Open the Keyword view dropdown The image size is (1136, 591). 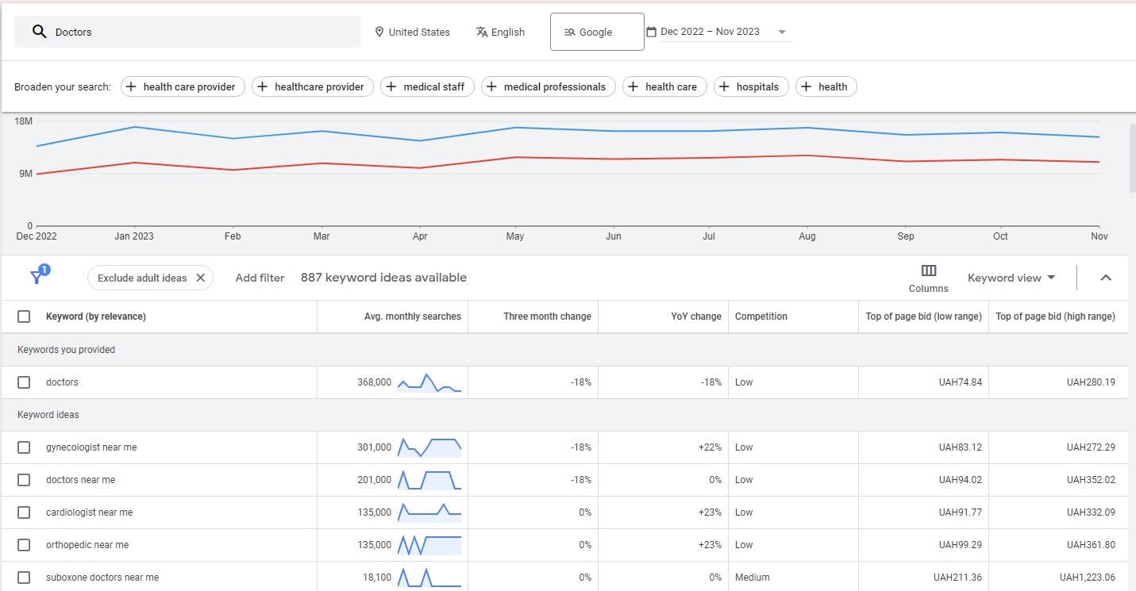pos(1011,278)
